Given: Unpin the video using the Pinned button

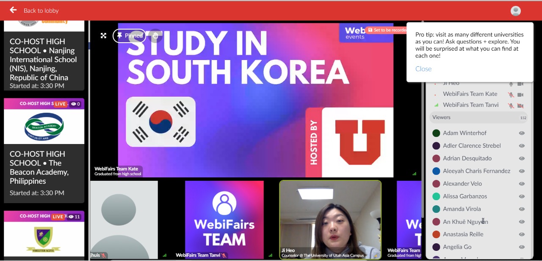Looking at the screenshot, I should point(129,36).
